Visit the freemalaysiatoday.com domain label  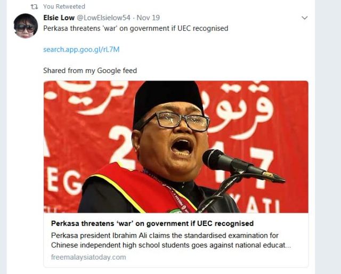click(88, 257)
